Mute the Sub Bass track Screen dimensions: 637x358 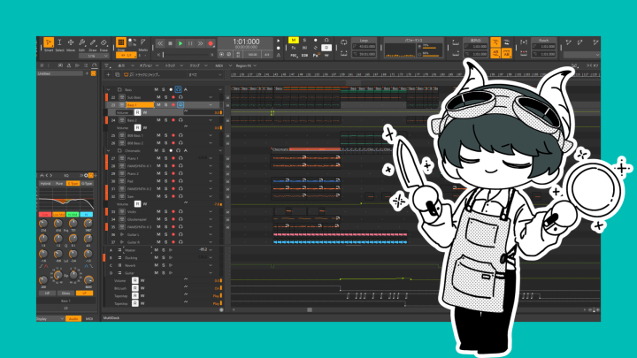(158, 97)
